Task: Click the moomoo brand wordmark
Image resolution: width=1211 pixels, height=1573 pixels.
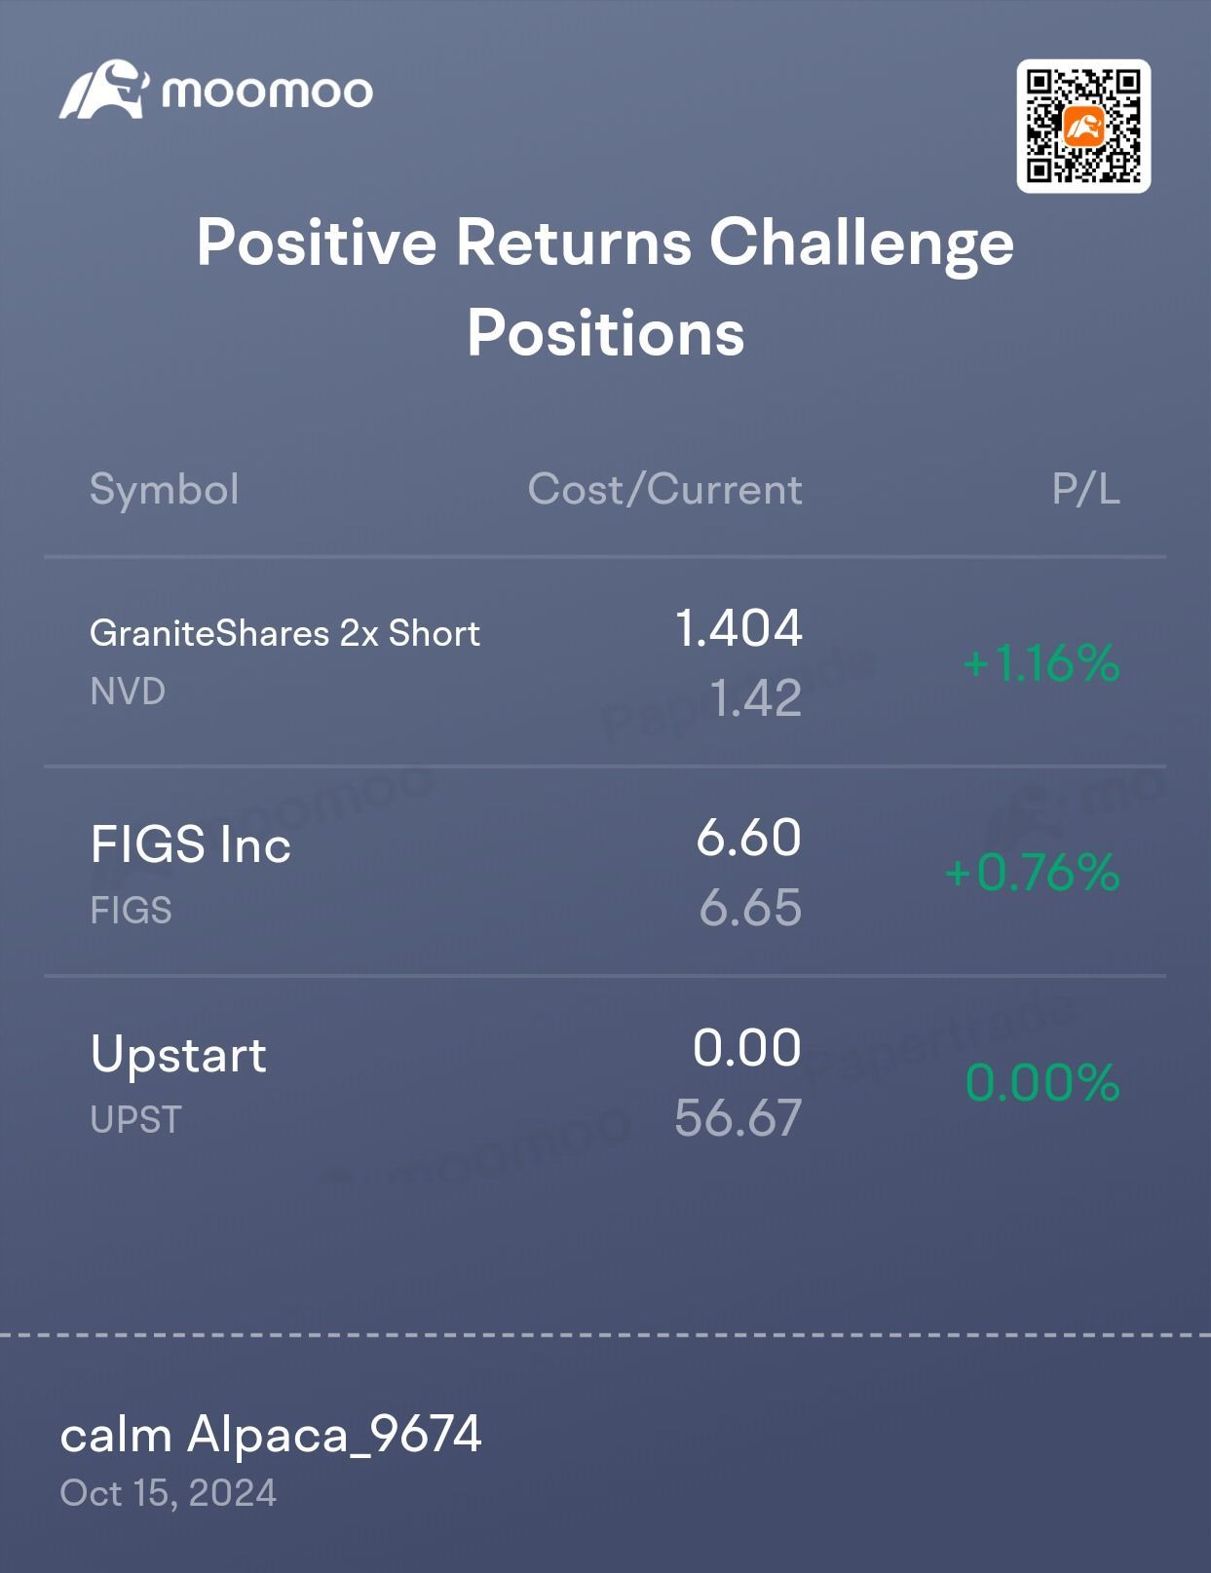Action: pyautogui.click(x=267, y=92)
